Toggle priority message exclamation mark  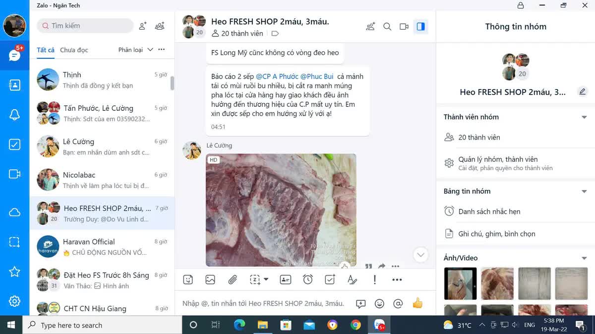tap(375, 280)
